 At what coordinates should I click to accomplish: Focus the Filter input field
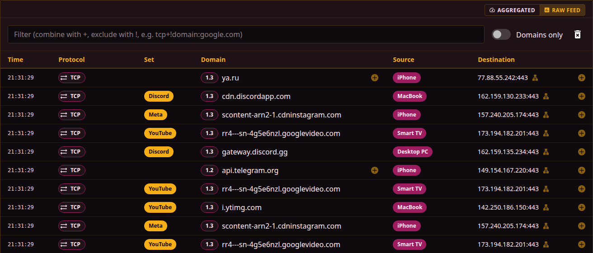click(x=246, y=34)
